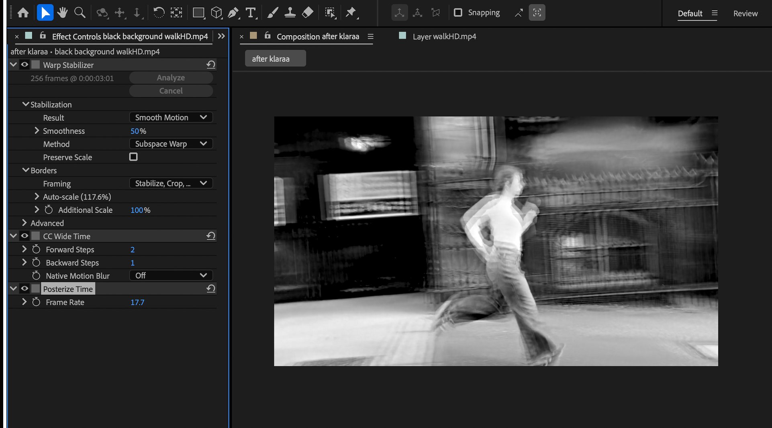Collapse the Borders section
The image size is (772, 428).
point(26,170)
